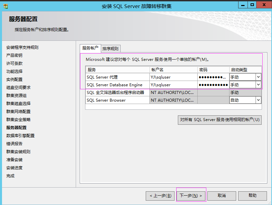The height and width of the screenshot is (205, 272).
Task: Click 数据库引擎配置 step in sidebar
Action: pos(20,135)
